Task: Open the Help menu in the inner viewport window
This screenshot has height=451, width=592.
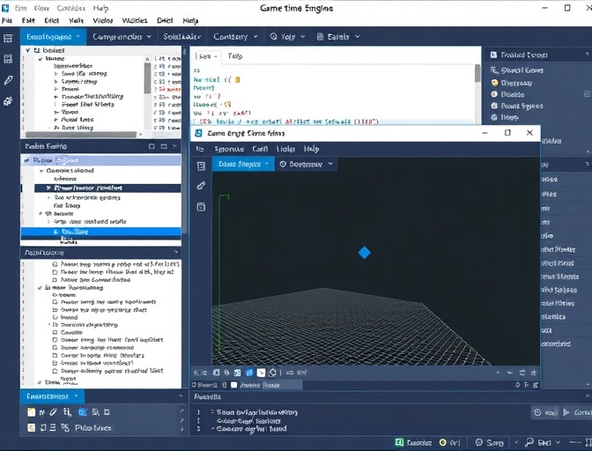Action: point(311,149)
